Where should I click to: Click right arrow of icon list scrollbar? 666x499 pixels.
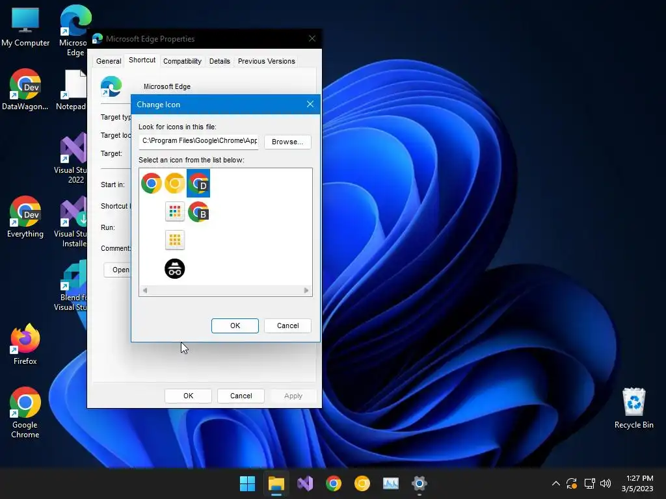coord(306,290)
